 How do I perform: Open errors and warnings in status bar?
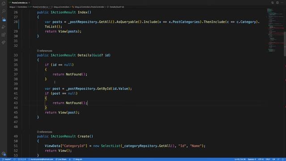tap(22, 159)
